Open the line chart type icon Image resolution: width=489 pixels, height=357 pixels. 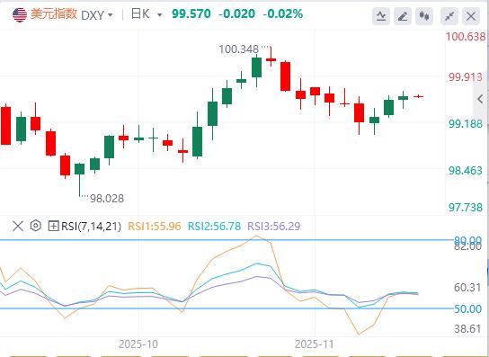381,15
